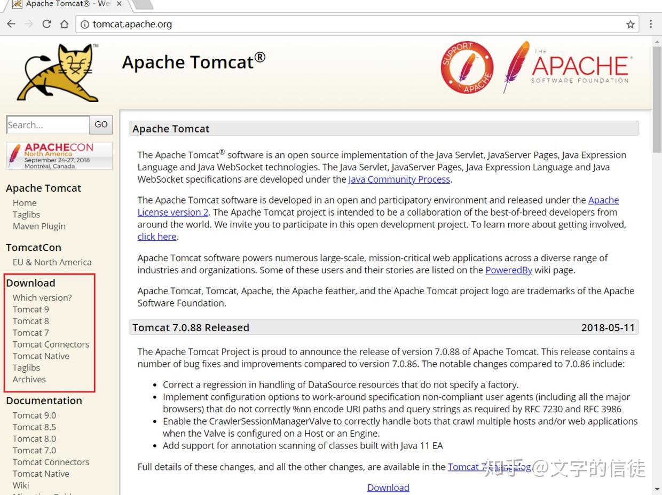Open the Java Community Process link
This screenshot has height=495, width=662.
[399, 179]
